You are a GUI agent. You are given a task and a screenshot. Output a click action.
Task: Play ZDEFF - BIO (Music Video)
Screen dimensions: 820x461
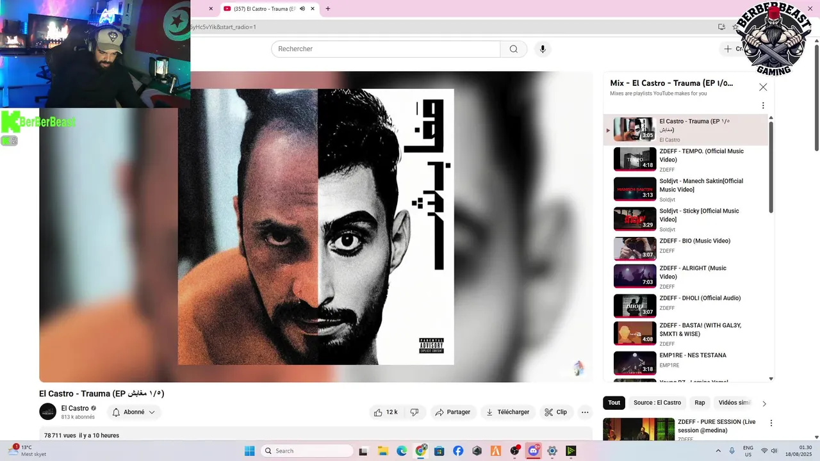point(687,248)
